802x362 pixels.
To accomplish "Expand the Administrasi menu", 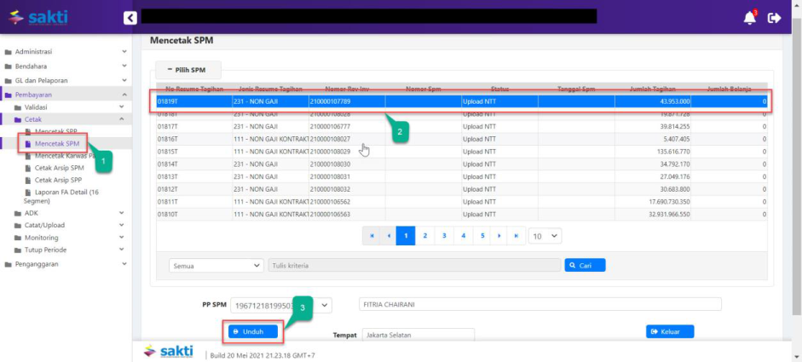I will click(x=66, y=52).
